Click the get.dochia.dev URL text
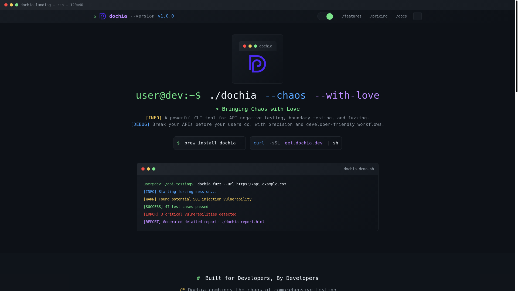This screenshot has height=291, width=518. pyautogui.click(x=304, y=143)
